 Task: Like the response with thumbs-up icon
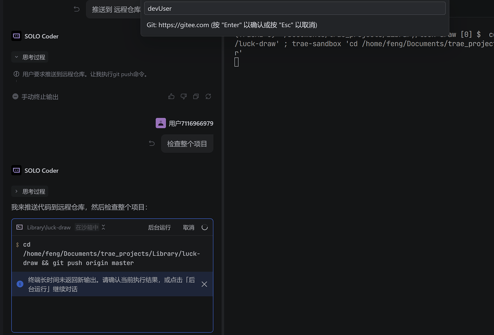coord(171,96)
